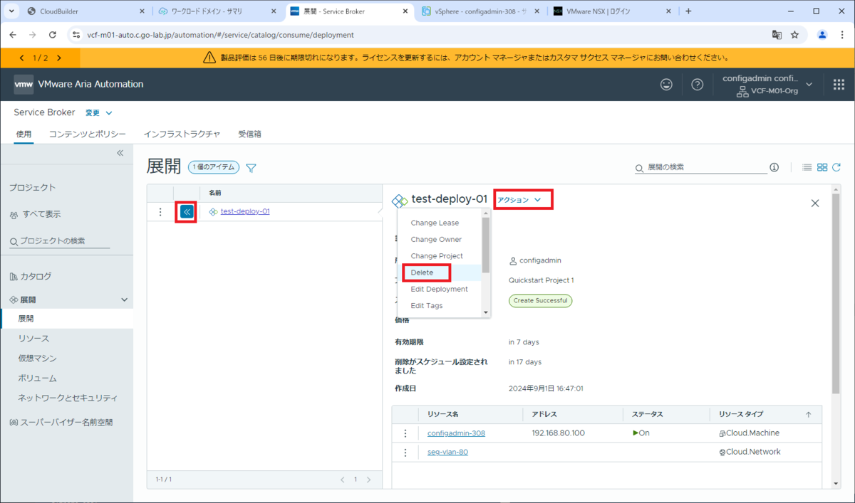The width and height of the screenshot is (855, 503).
Task: Switch to list view icon
Action: pyautogui.click(x=807, y=167)
